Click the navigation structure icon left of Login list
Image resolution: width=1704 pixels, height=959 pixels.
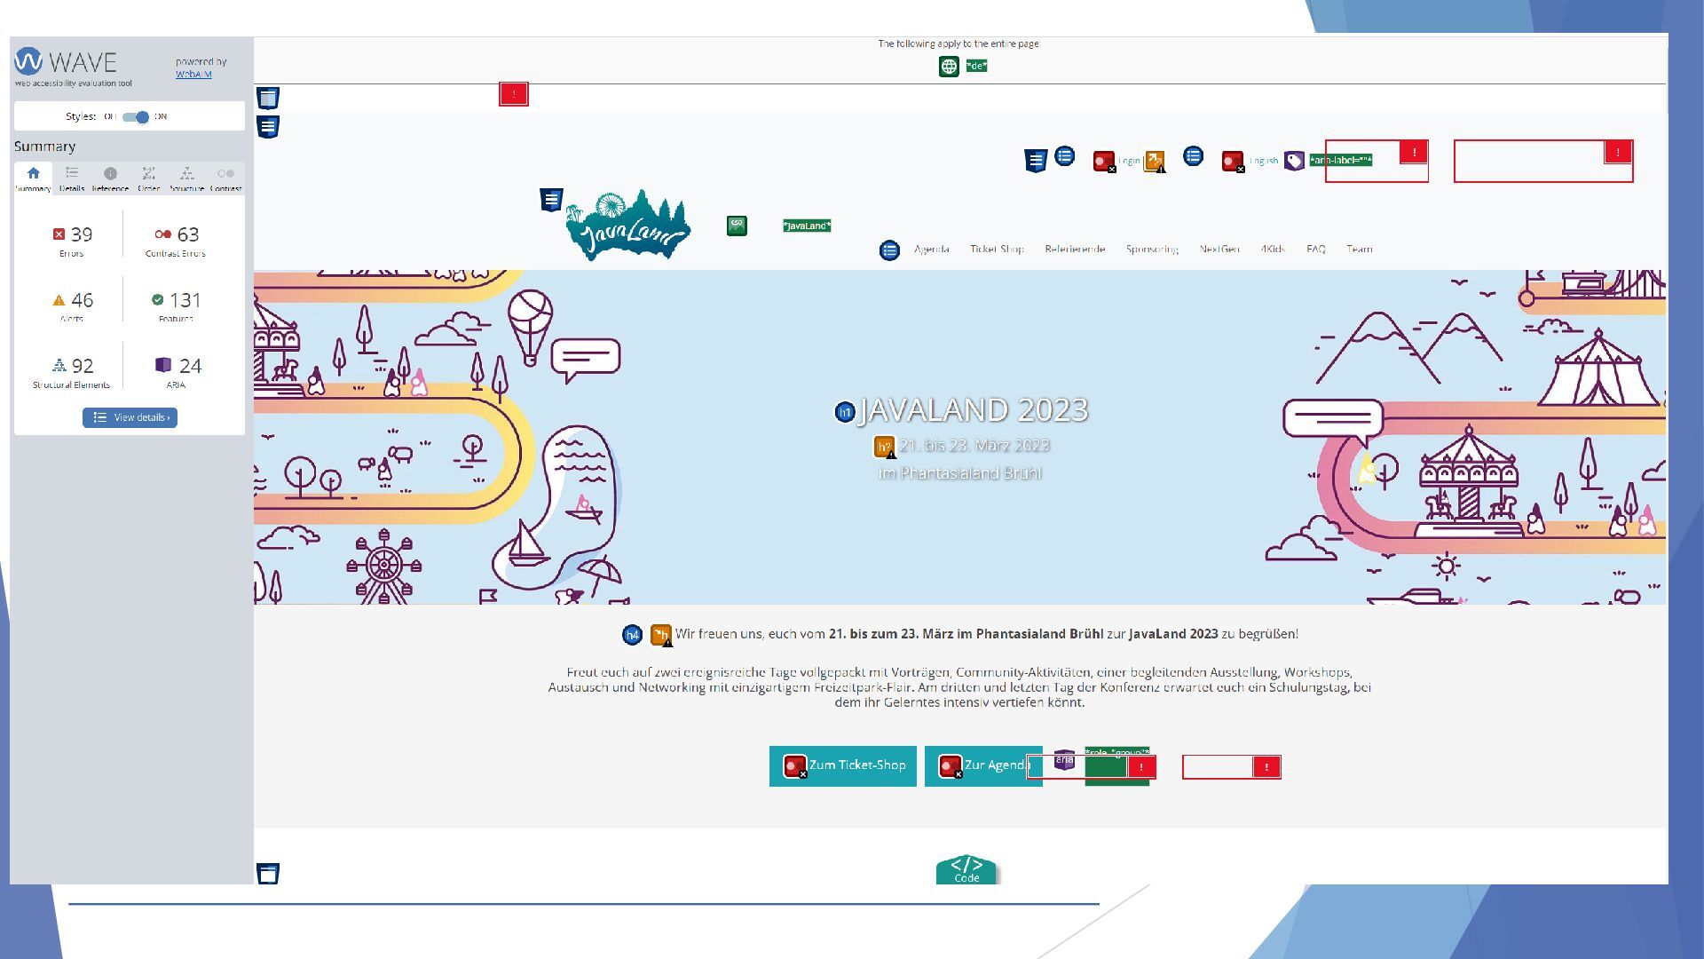[x=1036, y=161]
